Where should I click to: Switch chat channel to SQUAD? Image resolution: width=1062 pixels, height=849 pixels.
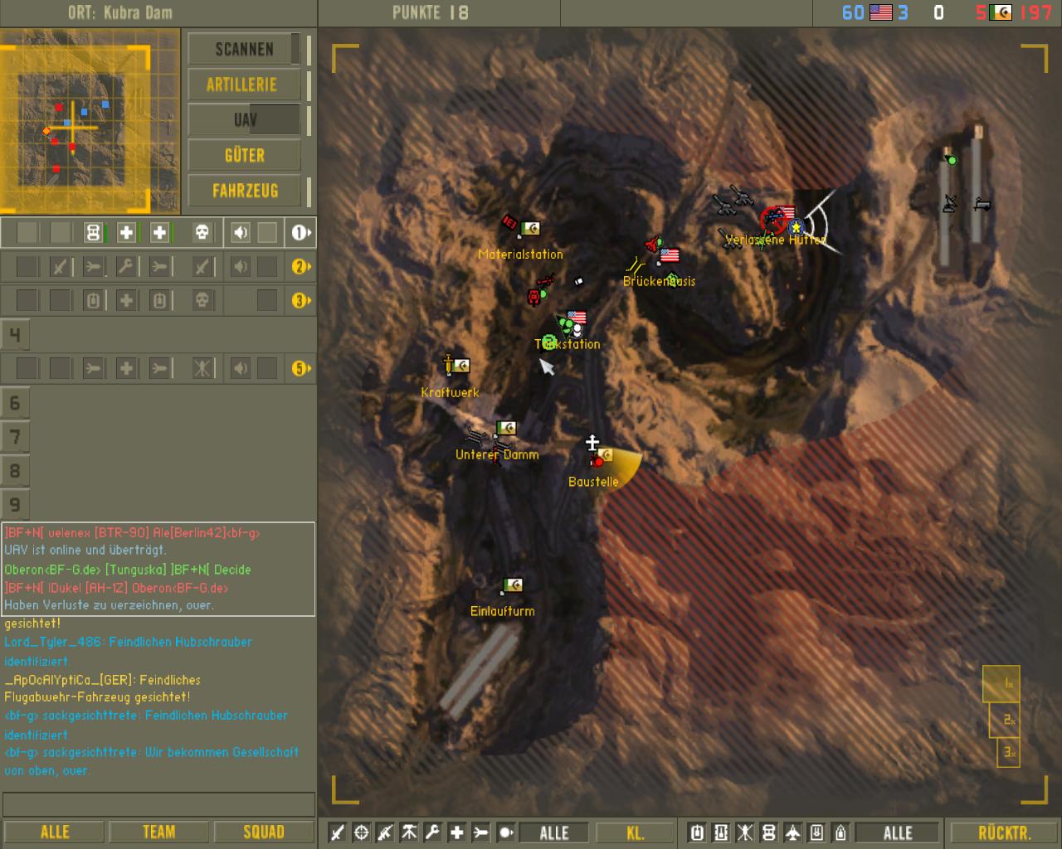[264, 832]
